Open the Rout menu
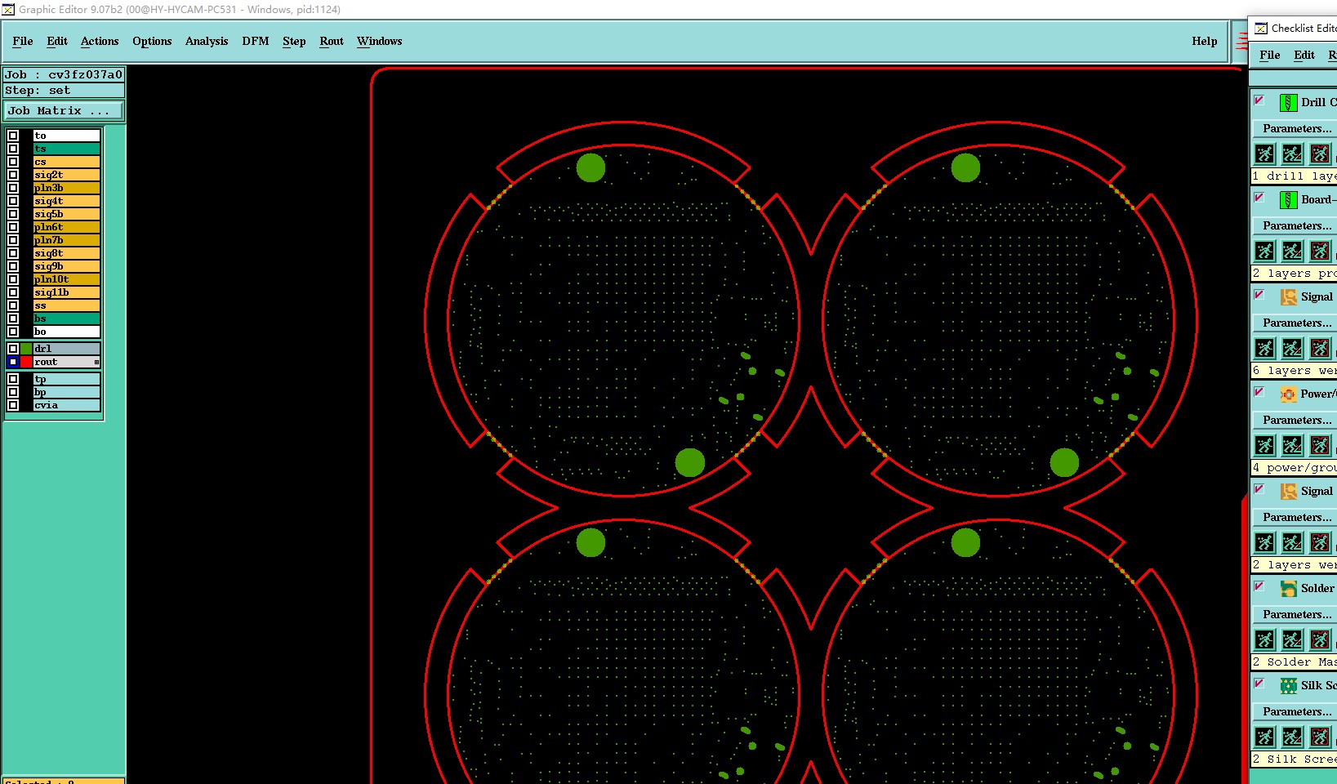Image resolution: width=1337 pixels, height=784 pixels. click(x=332, y=41)
